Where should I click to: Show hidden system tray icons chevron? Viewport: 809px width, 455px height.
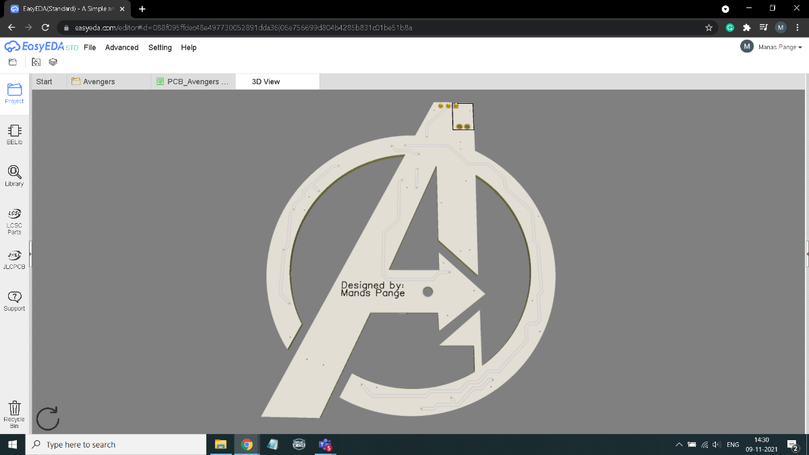[679, 445]
